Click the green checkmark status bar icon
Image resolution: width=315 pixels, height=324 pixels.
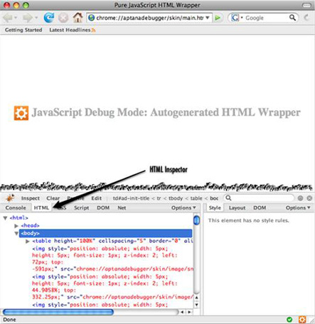[x=289, y=320]
